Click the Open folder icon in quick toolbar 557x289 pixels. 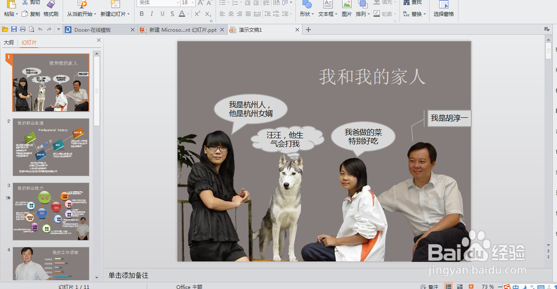tap(5, 30)
